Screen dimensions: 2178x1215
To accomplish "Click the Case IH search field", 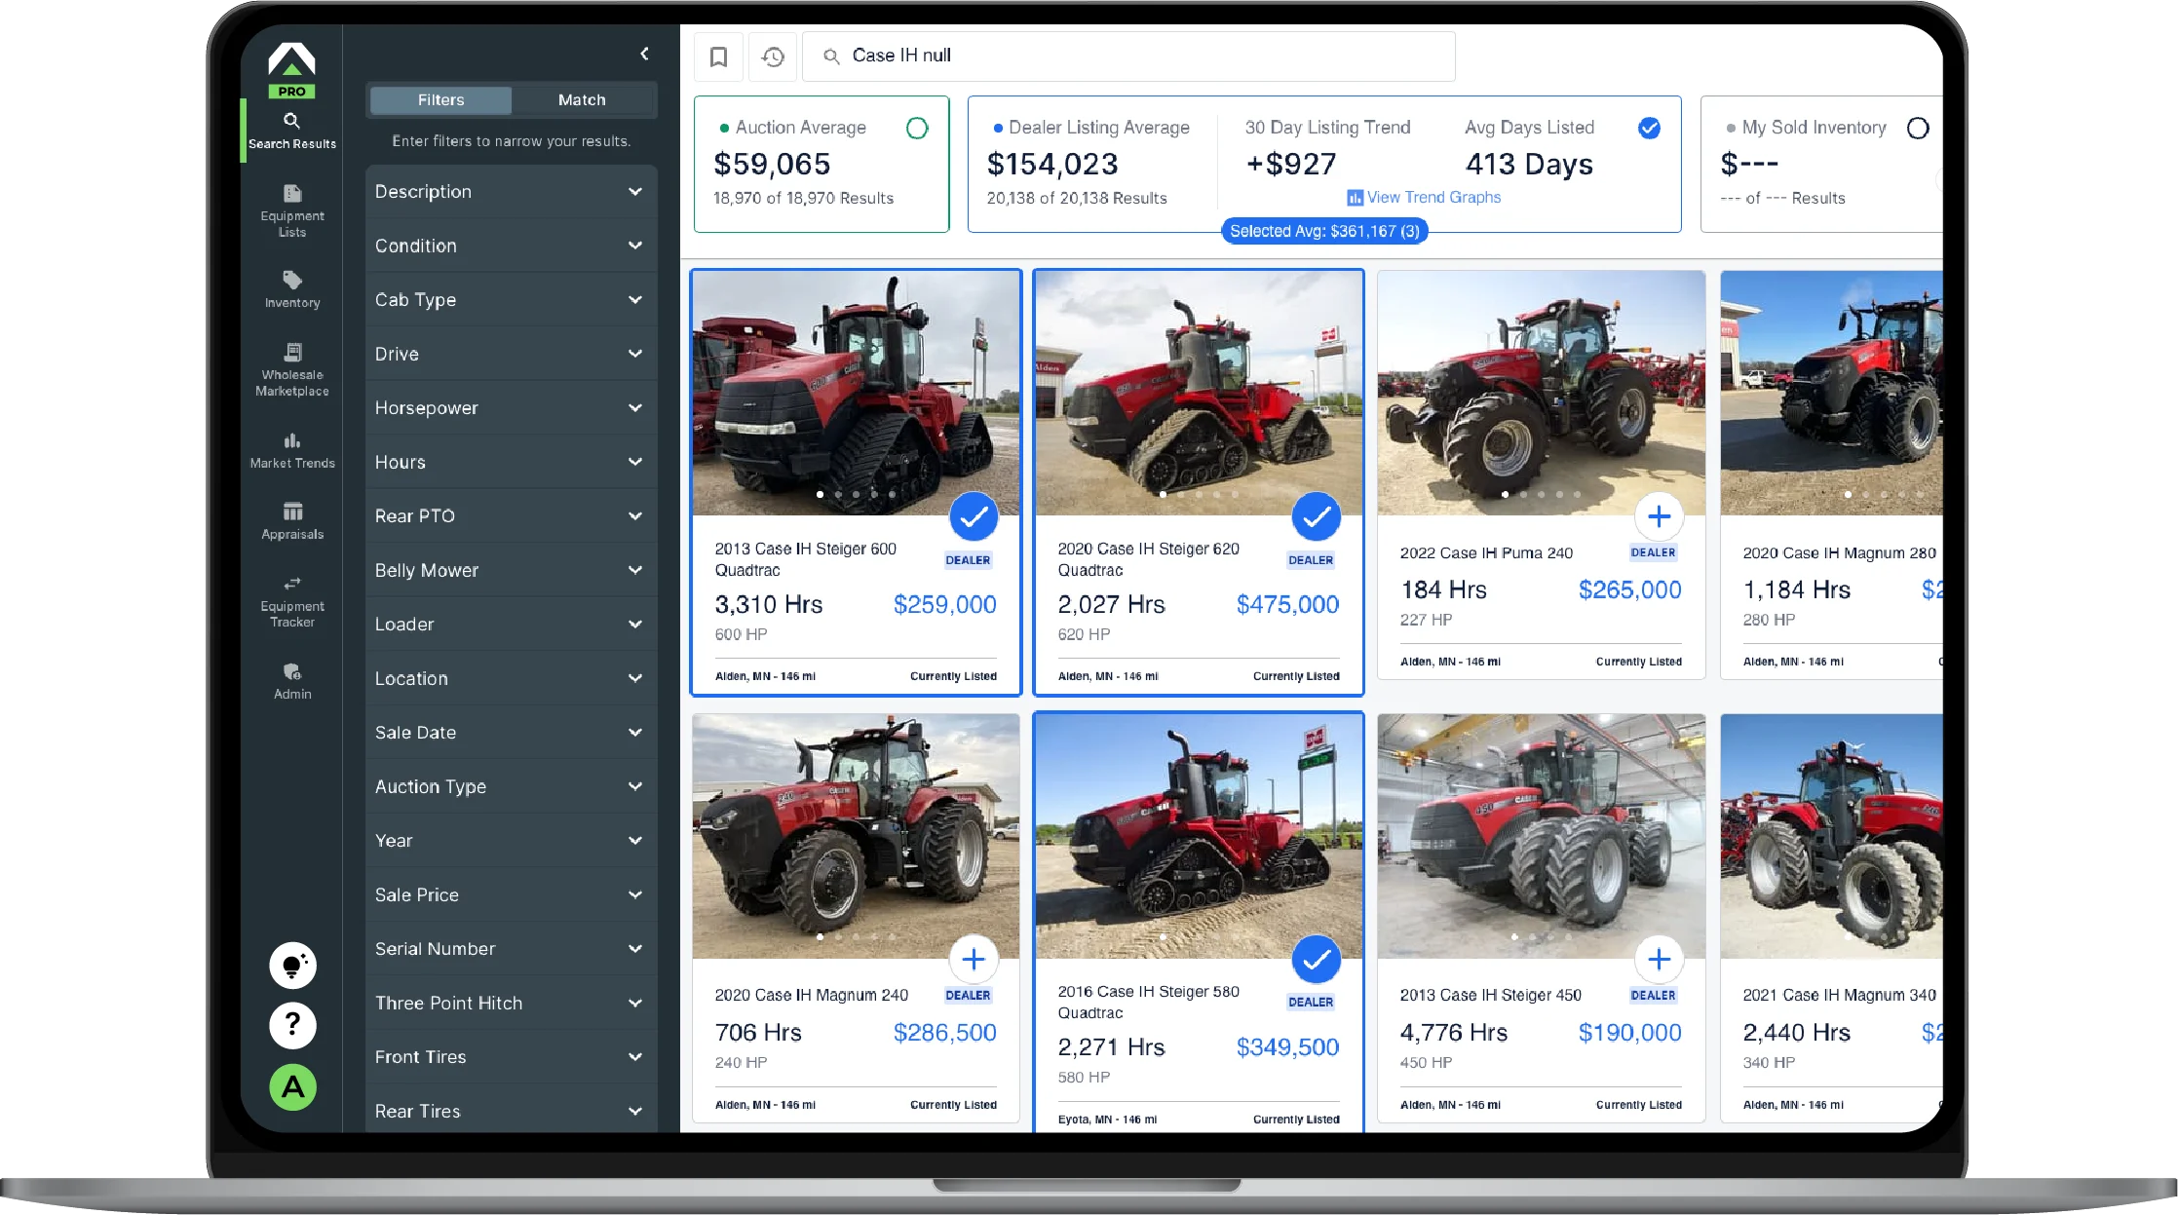I will point(1128,57).
